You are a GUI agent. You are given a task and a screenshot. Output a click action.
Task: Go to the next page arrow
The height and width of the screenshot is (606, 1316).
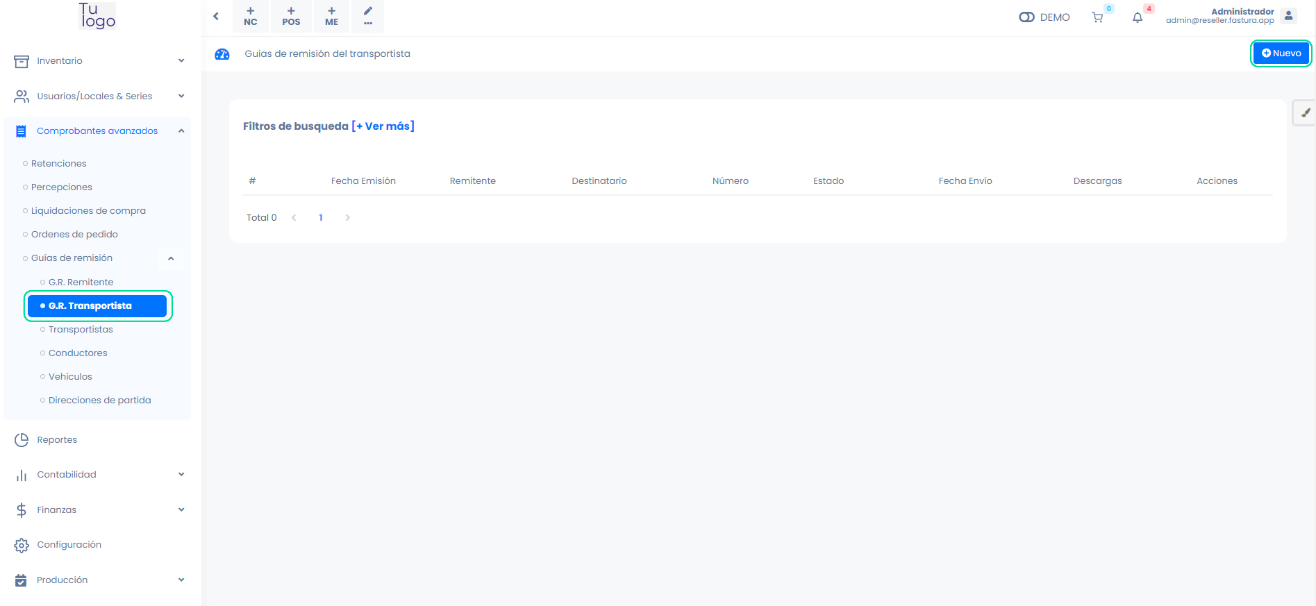point(347,218)
